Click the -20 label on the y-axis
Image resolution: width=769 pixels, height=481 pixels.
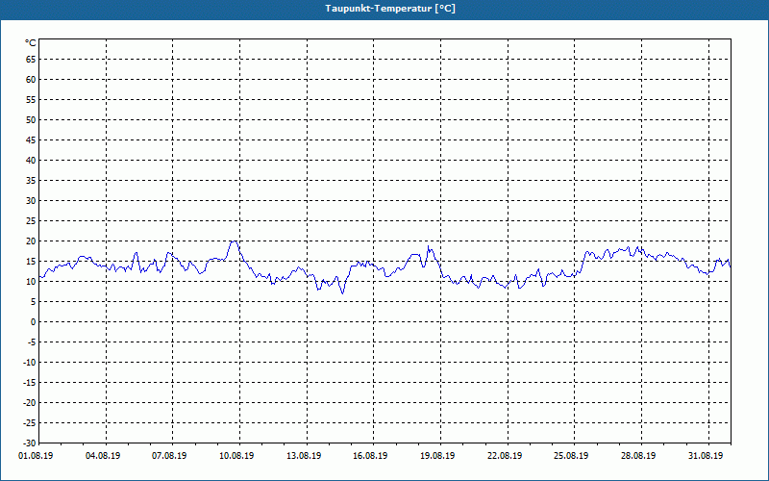pyautogui.click(x=30, y=403)
